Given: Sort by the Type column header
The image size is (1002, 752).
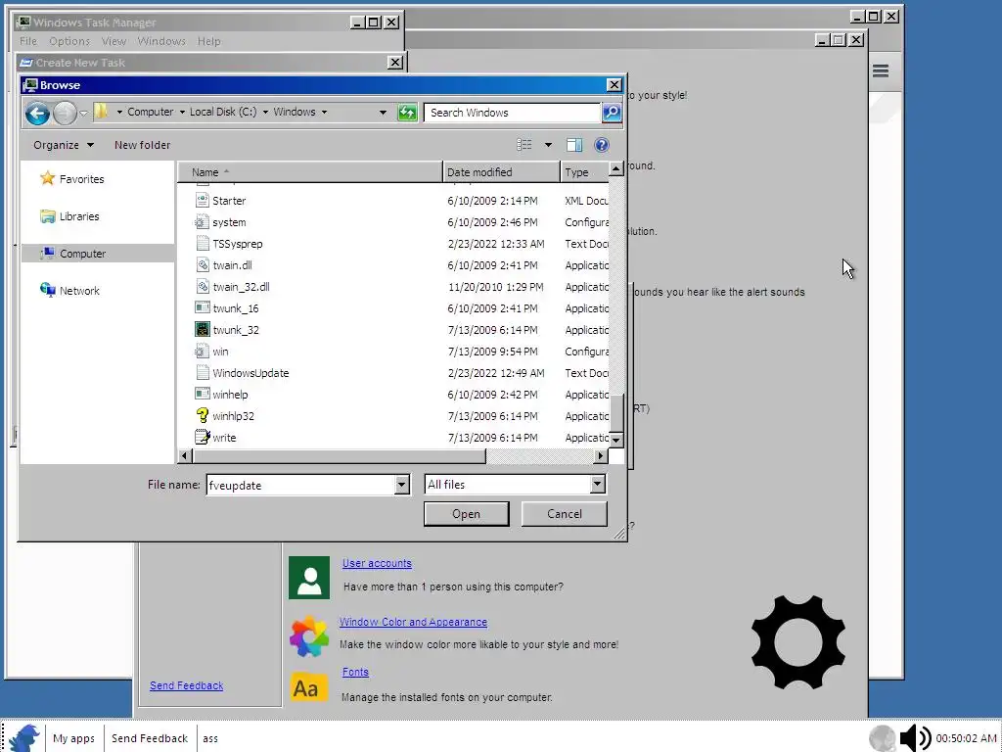Looking at the screenshot, I should tap(585, 172).
